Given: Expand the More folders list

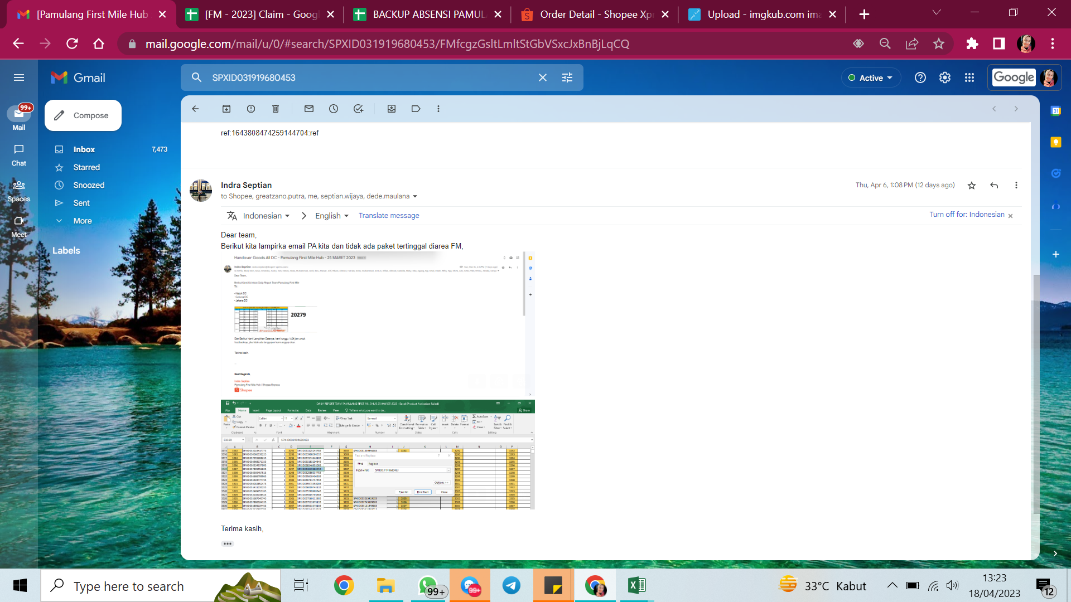Looking at the screenshot, I should 83,221.
